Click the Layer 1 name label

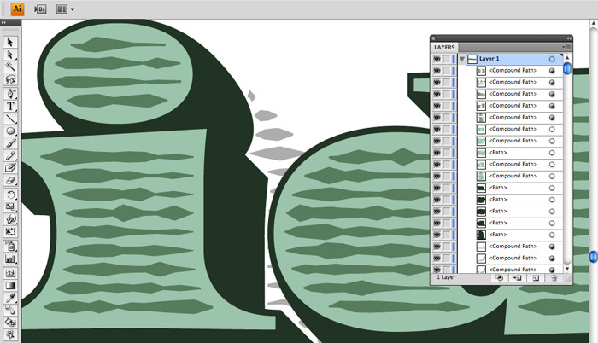[x=494, y=59]
